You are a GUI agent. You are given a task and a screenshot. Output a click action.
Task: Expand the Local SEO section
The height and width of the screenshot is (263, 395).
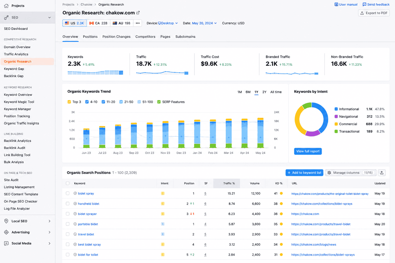coord(49,221)
